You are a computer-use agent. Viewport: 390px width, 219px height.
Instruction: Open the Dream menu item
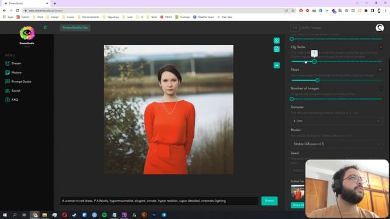[x=16, y=63]
